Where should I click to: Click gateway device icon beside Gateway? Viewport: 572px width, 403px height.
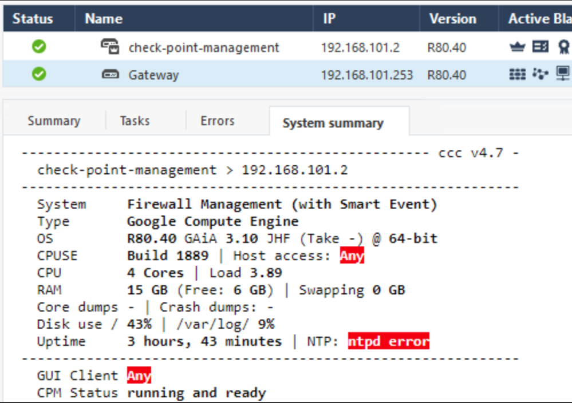click(x=110, y=74)
